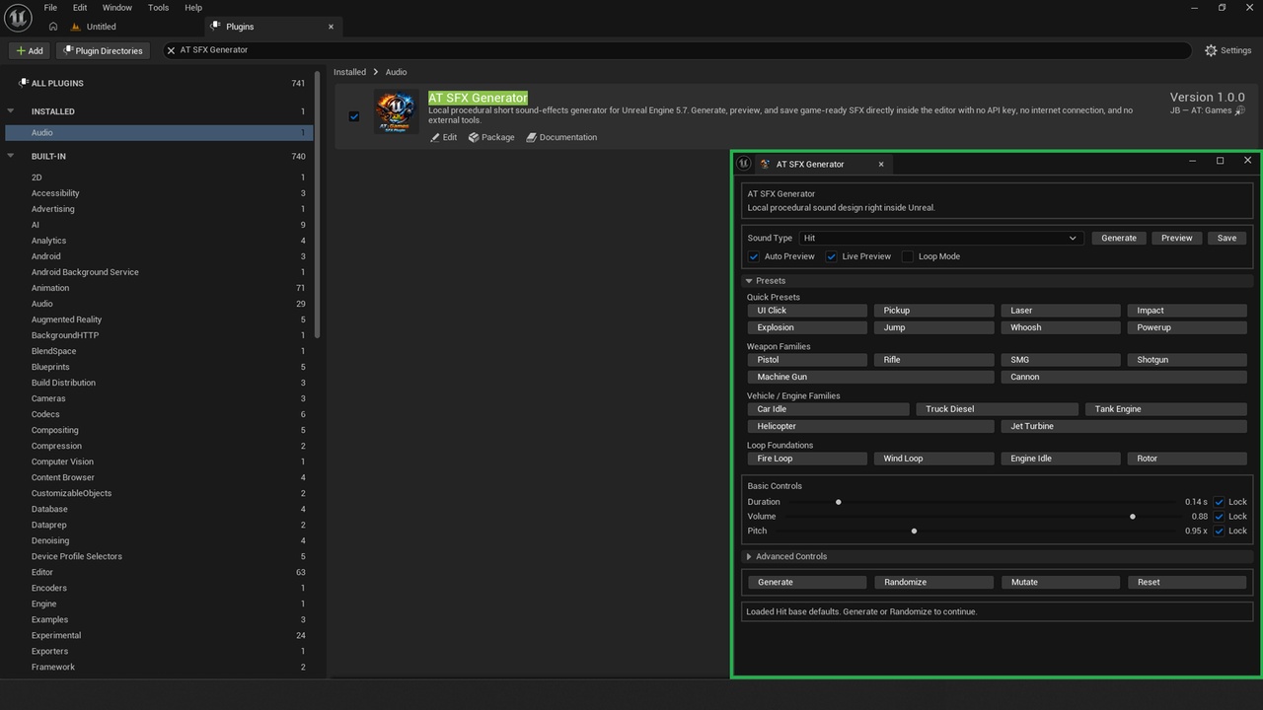Click the Add button in the Plugins toolbar
Screen dimensions: 1263x710
30,50
